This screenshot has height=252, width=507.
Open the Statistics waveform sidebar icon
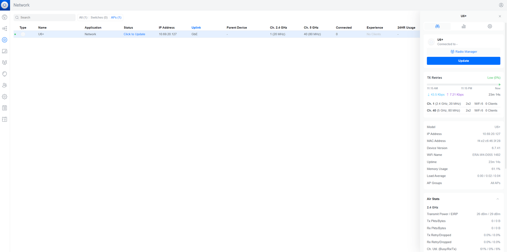(5, 63)
